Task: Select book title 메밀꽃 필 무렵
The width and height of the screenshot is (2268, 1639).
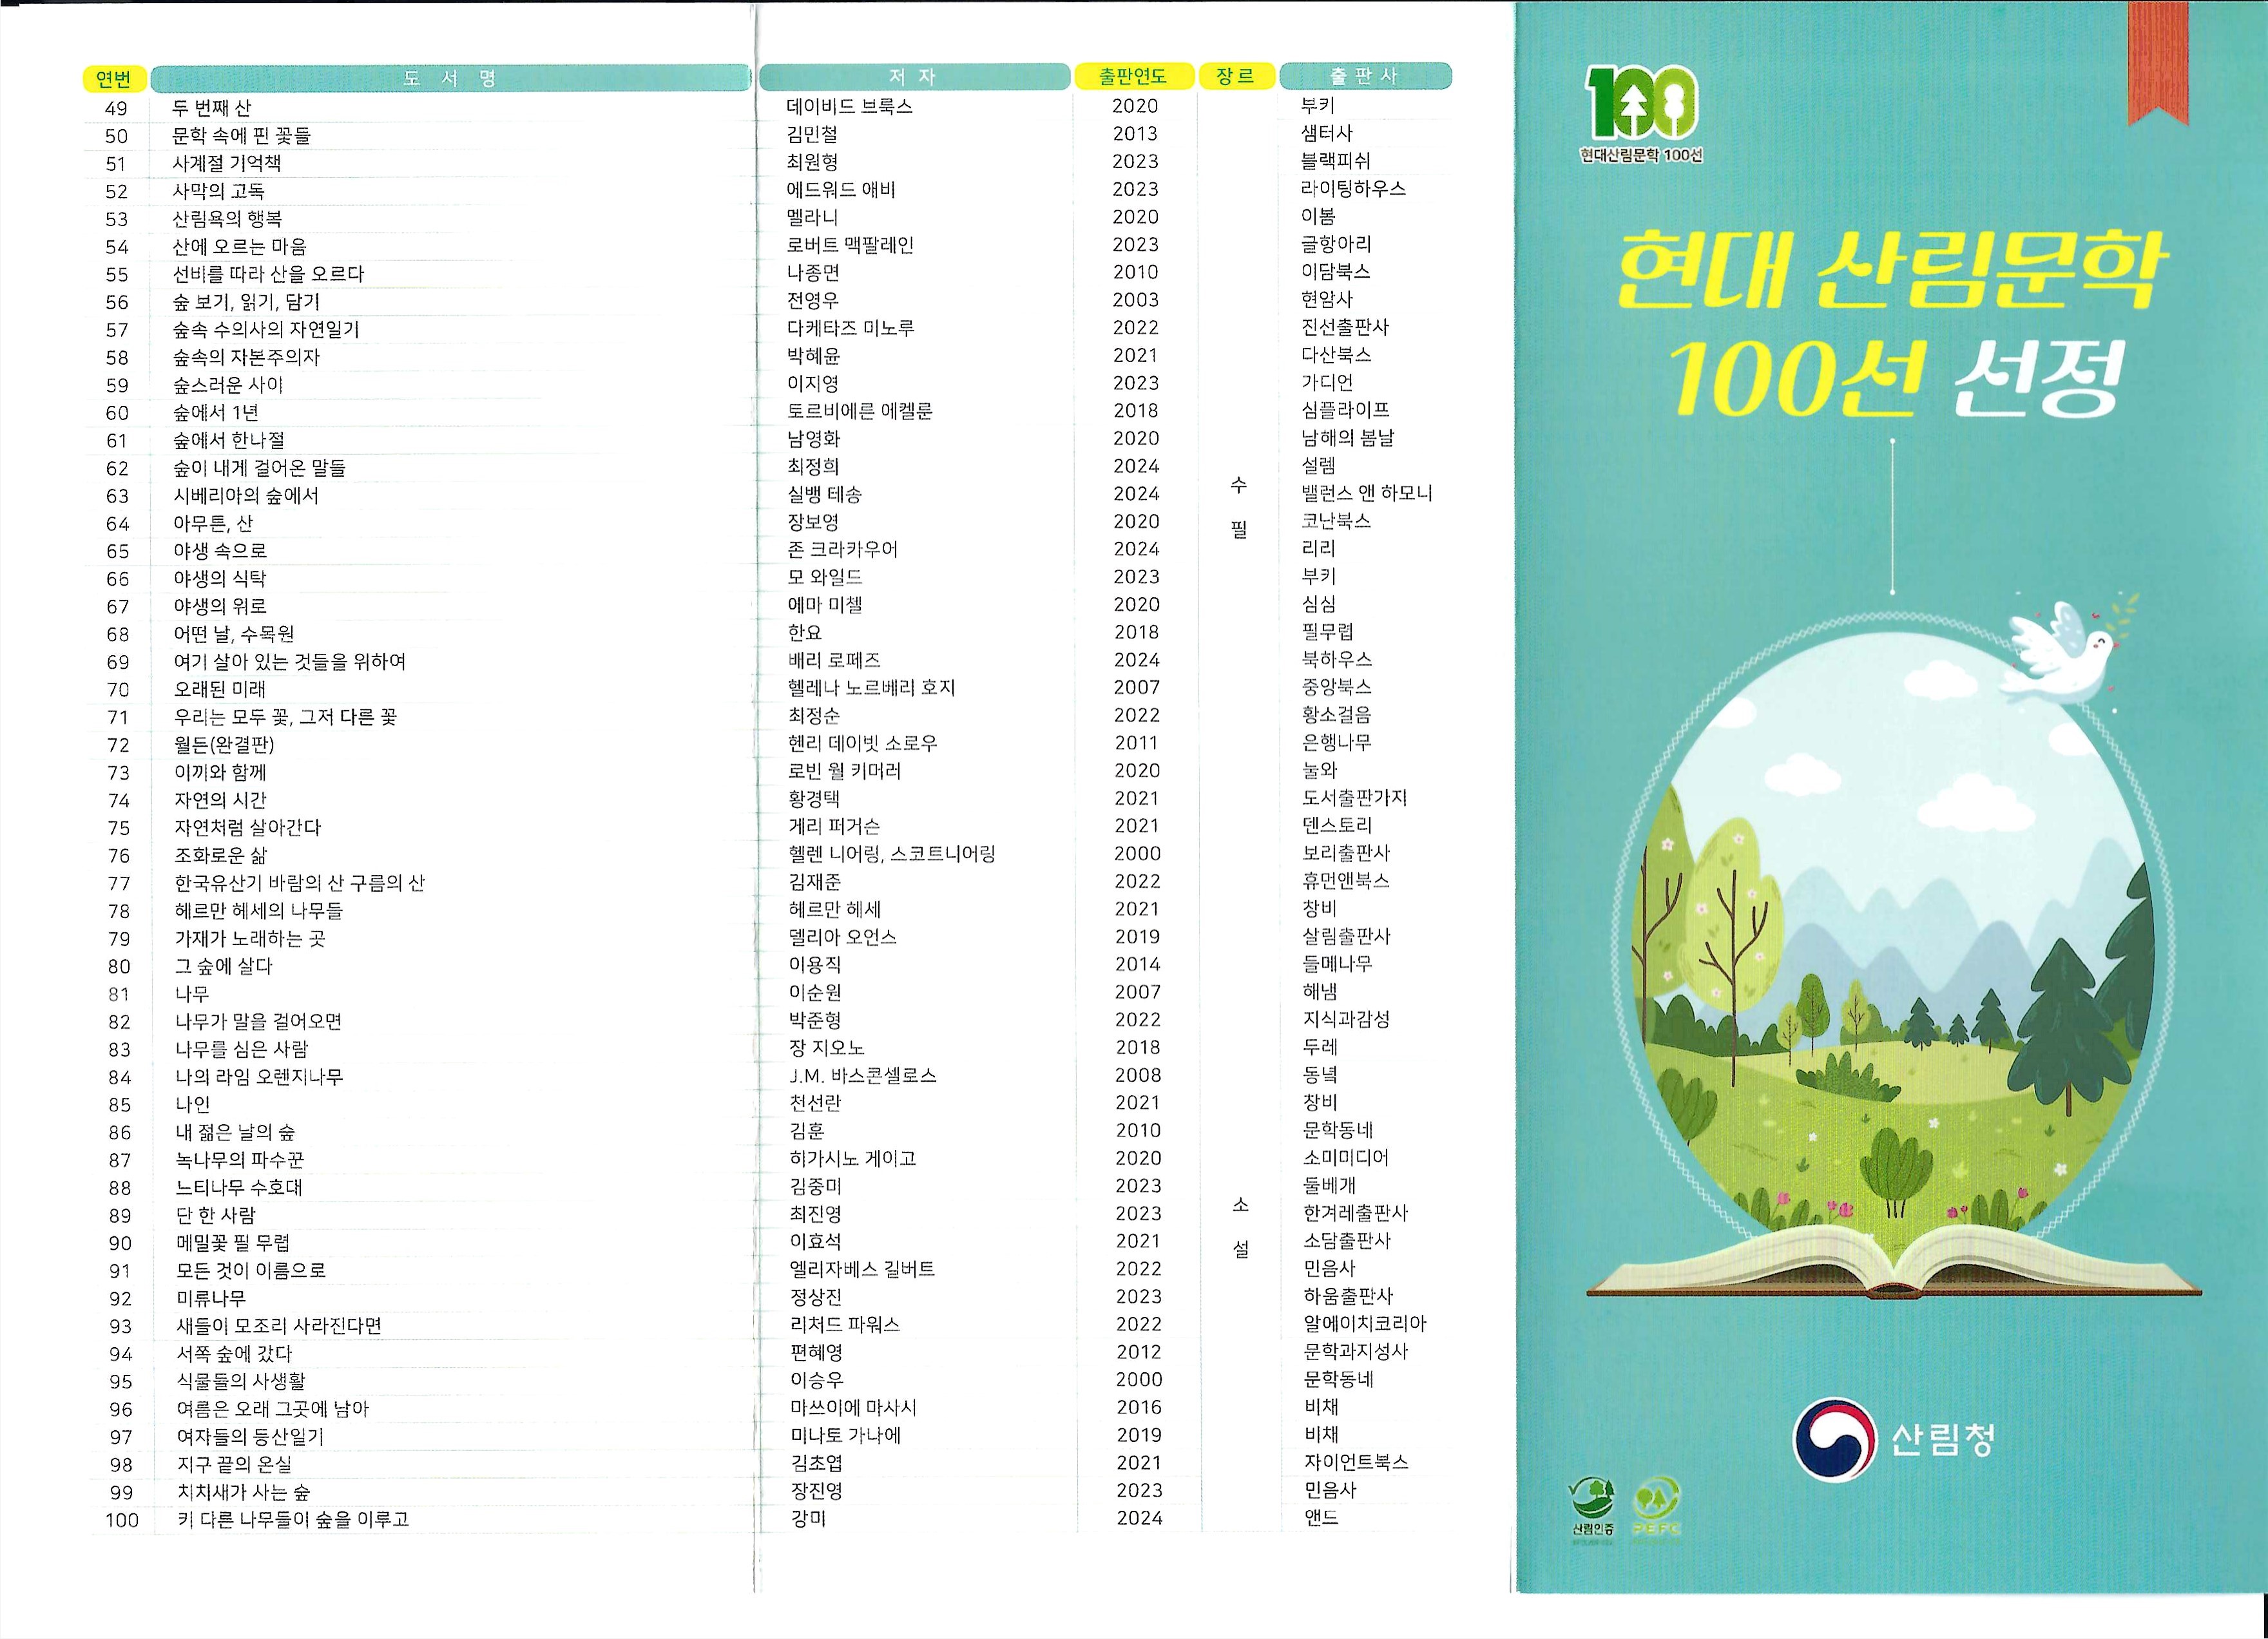Action: click(233, 1243)
